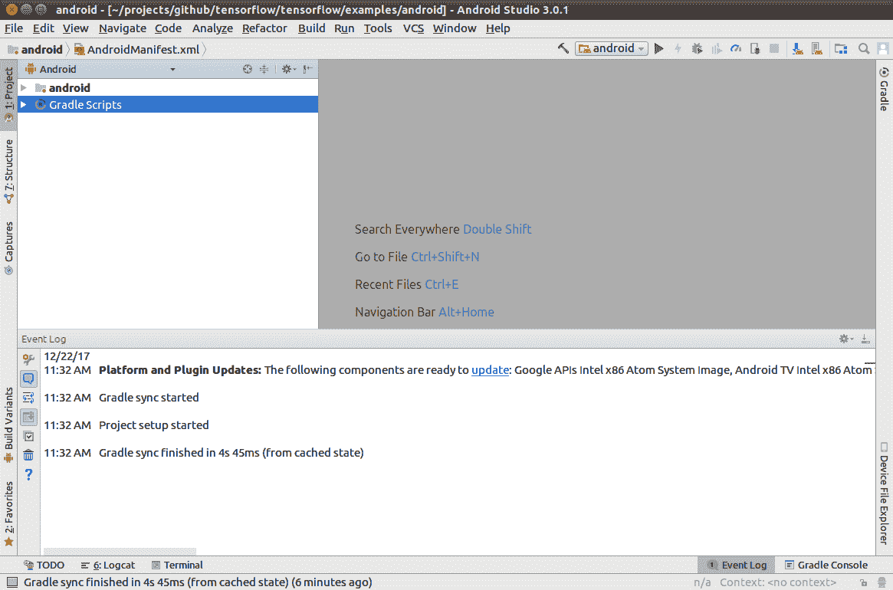893x590 pixels.
Task: Expand the Gradle Scripts tree node
Action: (x=24, y=105)
